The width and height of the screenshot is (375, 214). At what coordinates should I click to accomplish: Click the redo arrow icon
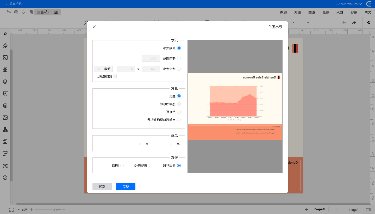coord(344,23)
